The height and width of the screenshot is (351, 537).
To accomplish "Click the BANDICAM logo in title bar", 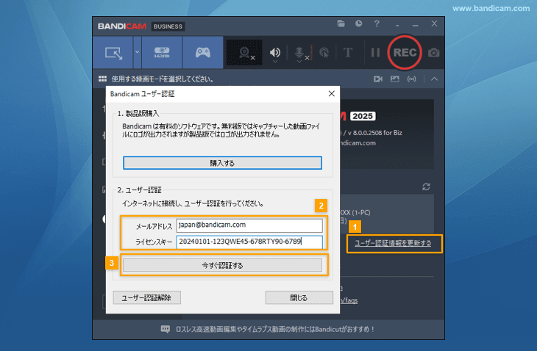I will [x=122, y=26].
